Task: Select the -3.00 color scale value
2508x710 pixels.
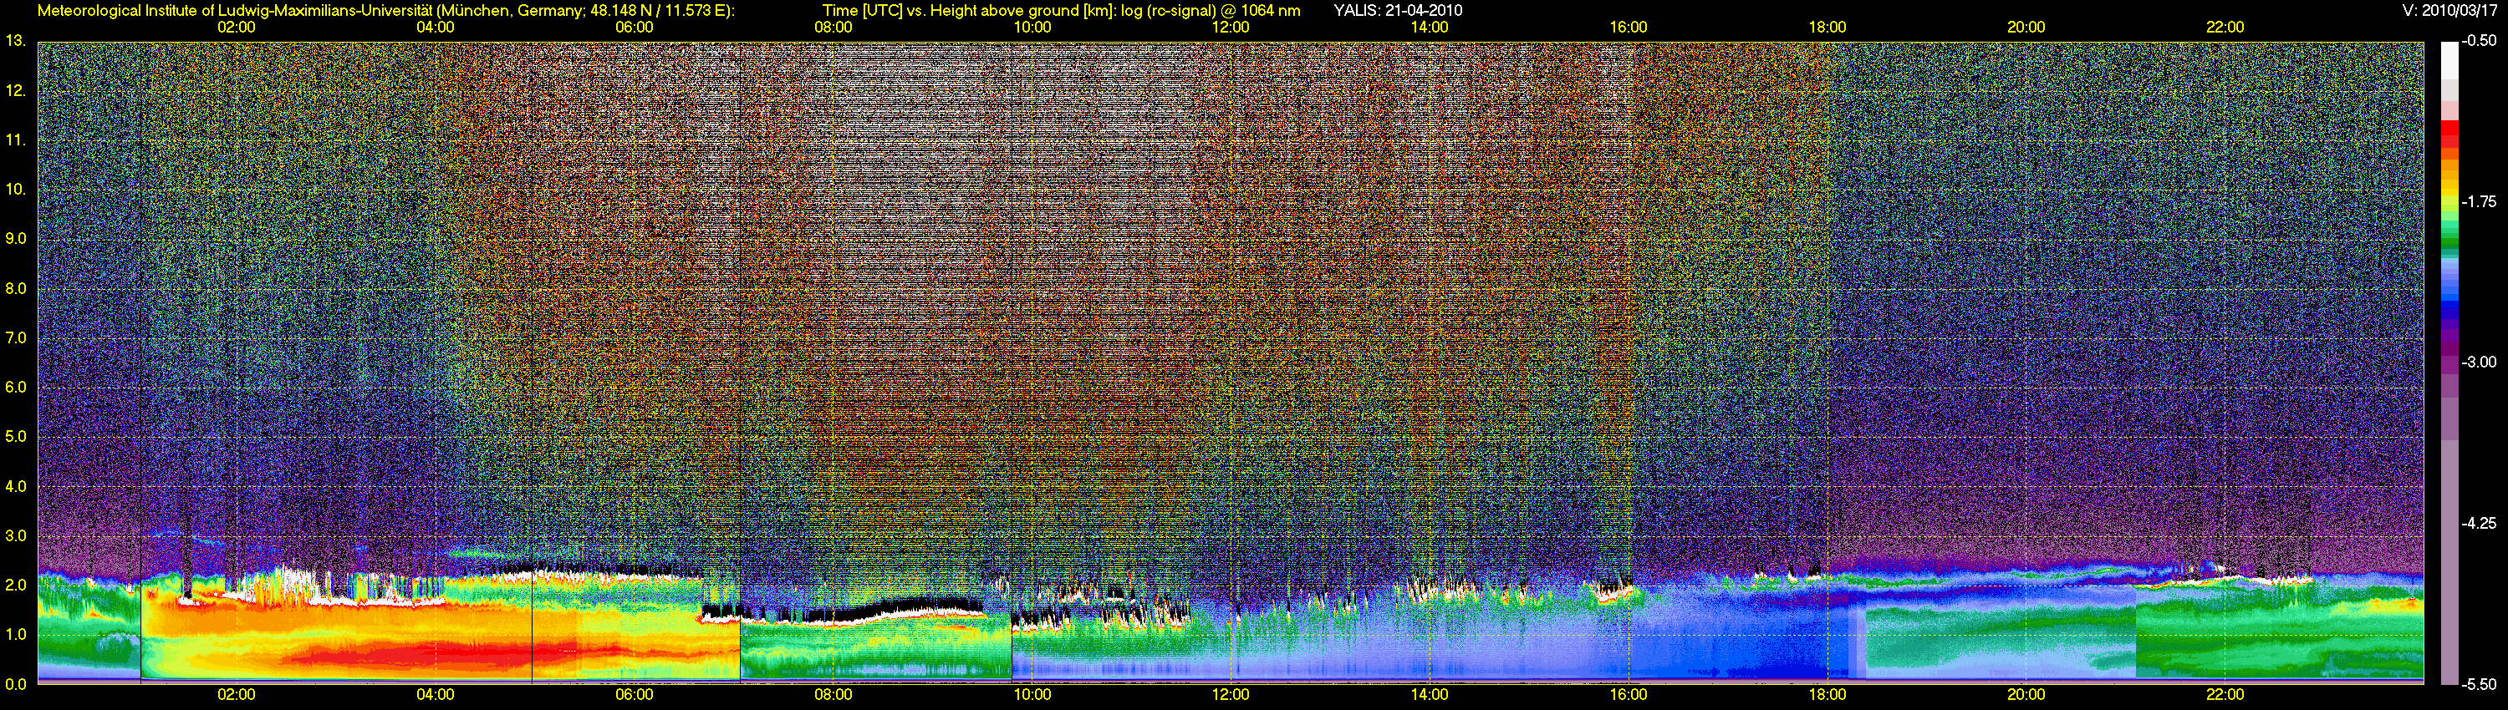Action: coord(2479,362)
